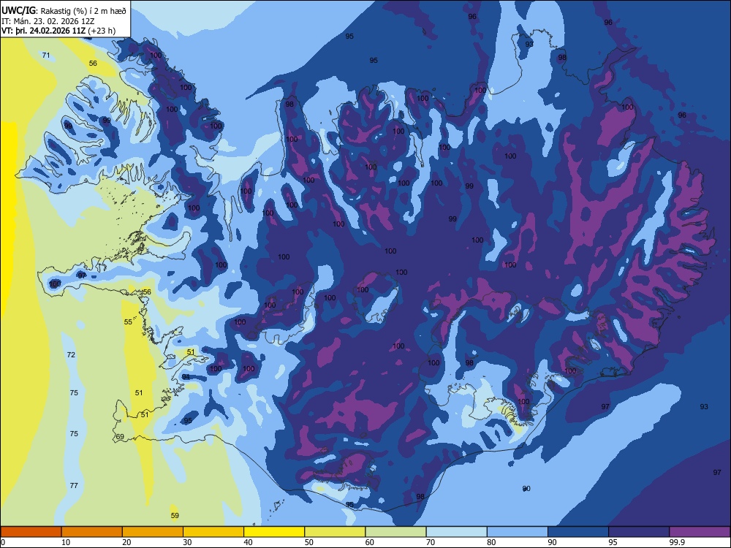Screen dimensions: 731x548
Task: Click the map humidity value '77'
Action: [74, 486]
